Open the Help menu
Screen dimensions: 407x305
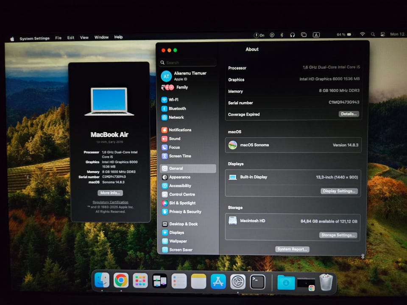[x=118, y=37]
